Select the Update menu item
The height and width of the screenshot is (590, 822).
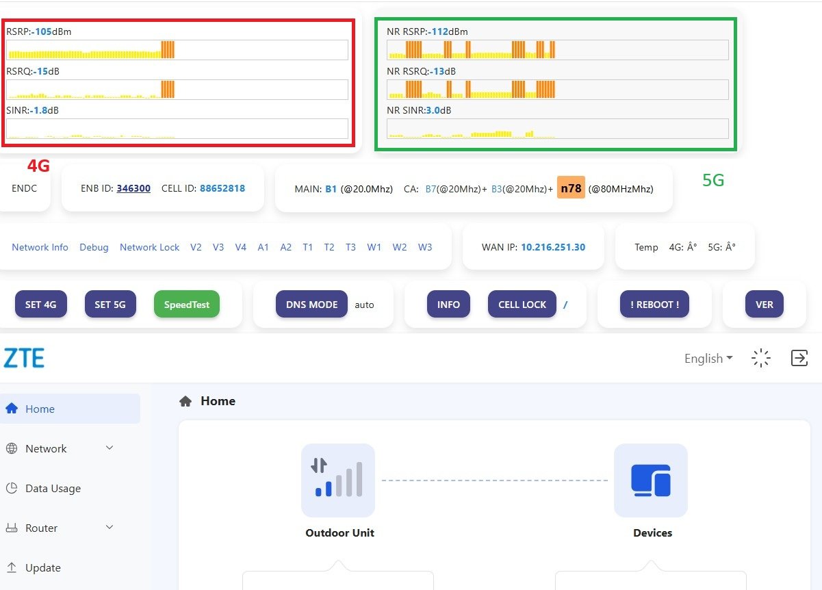pyautogui.click(x=43, y=567)
